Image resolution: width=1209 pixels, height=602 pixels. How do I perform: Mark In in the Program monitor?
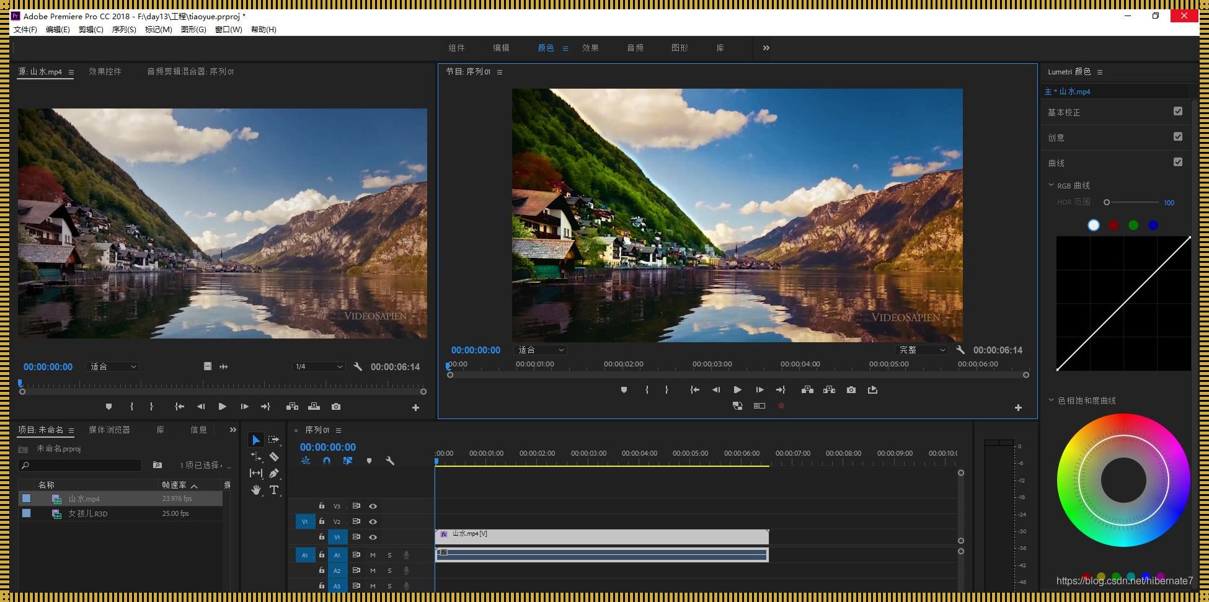click(x=647, y=390)
